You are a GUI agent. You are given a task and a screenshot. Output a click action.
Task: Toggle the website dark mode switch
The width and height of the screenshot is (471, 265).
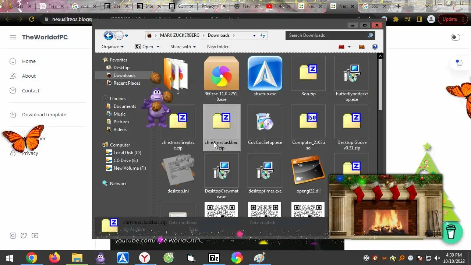tap(456, 37)
